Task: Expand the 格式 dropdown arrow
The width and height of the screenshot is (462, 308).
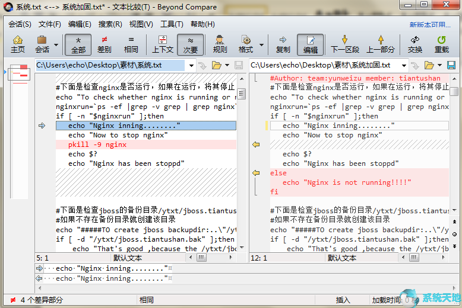Action: point(261,44)
